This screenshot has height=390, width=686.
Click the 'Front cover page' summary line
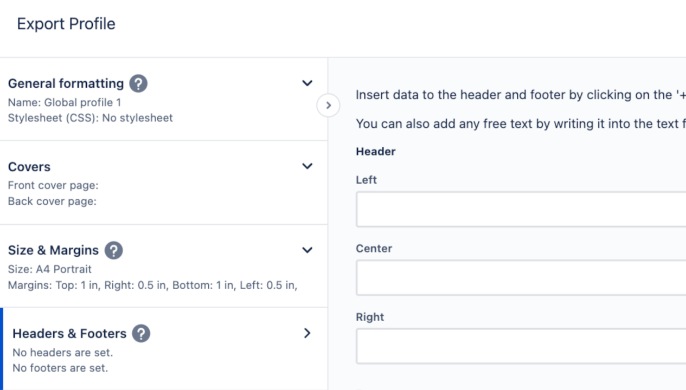53,185
